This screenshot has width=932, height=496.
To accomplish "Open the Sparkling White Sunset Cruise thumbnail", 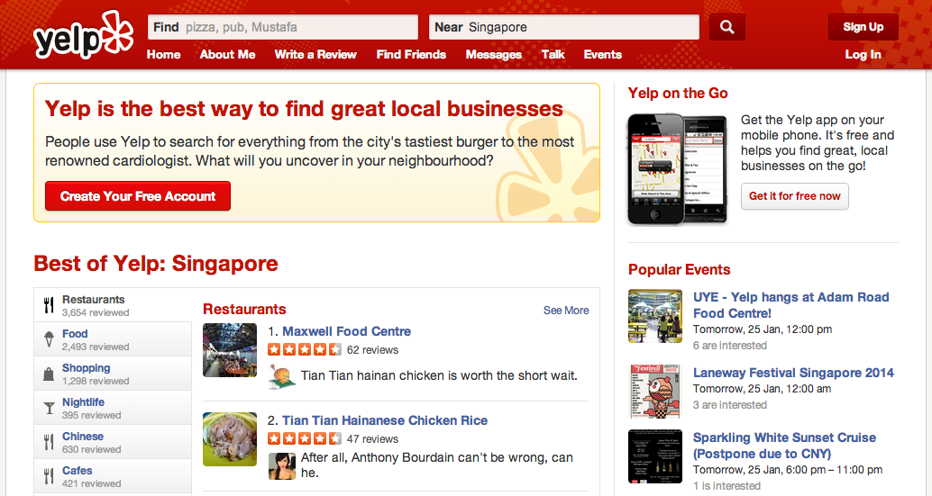I will [x=655, y=456].
